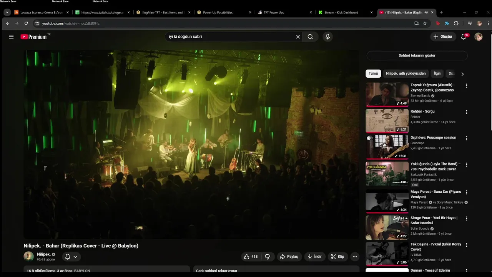Create a clip with Klip button
Screen dimensions: 492x277
(x=337, y=257)
